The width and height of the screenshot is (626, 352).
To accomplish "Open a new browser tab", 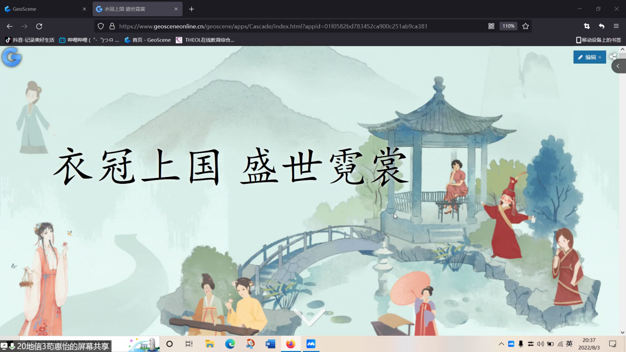I will (191, 9).
